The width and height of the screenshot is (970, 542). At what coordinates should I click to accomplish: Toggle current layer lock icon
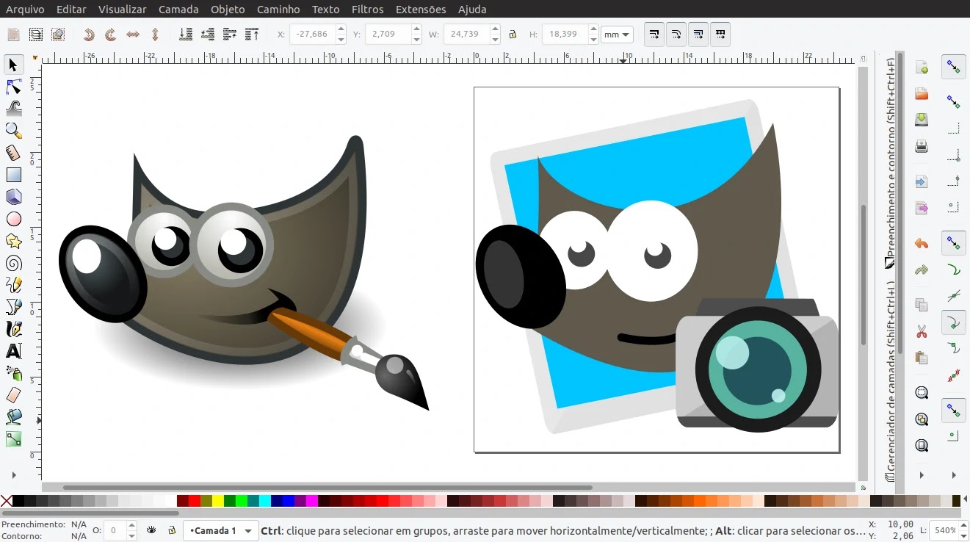(x=171, y=530)
